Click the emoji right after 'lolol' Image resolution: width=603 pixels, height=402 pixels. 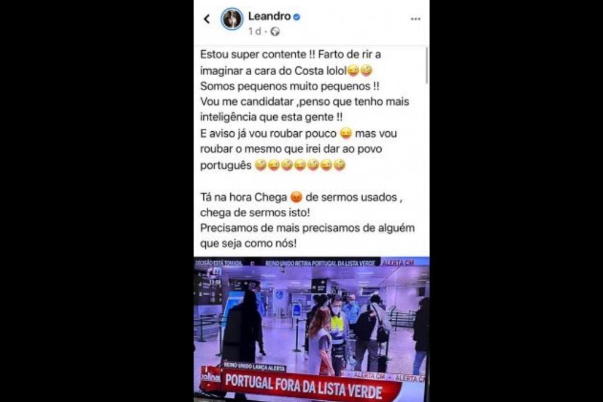tap(353, 71)
